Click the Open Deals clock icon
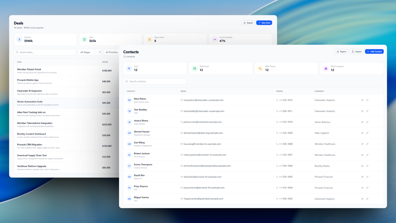This screenshot has width=396, height=223. [x=149, y=39]
